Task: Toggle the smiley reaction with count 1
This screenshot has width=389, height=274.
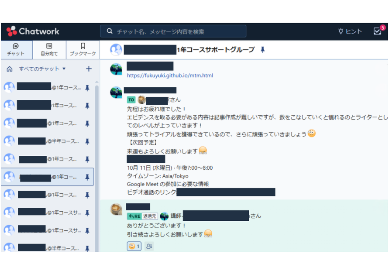Action: (x=134, y=247)
